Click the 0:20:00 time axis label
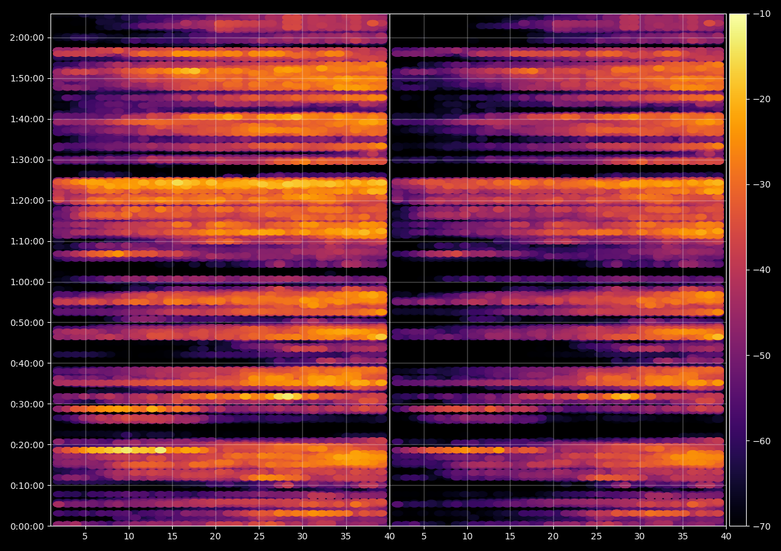 pyautogui.click(x=27, y=445)
